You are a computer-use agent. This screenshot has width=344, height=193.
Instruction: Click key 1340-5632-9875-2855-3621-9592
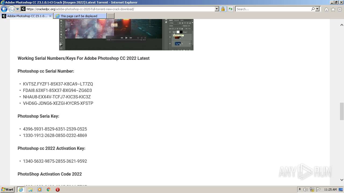click(55, 161)
